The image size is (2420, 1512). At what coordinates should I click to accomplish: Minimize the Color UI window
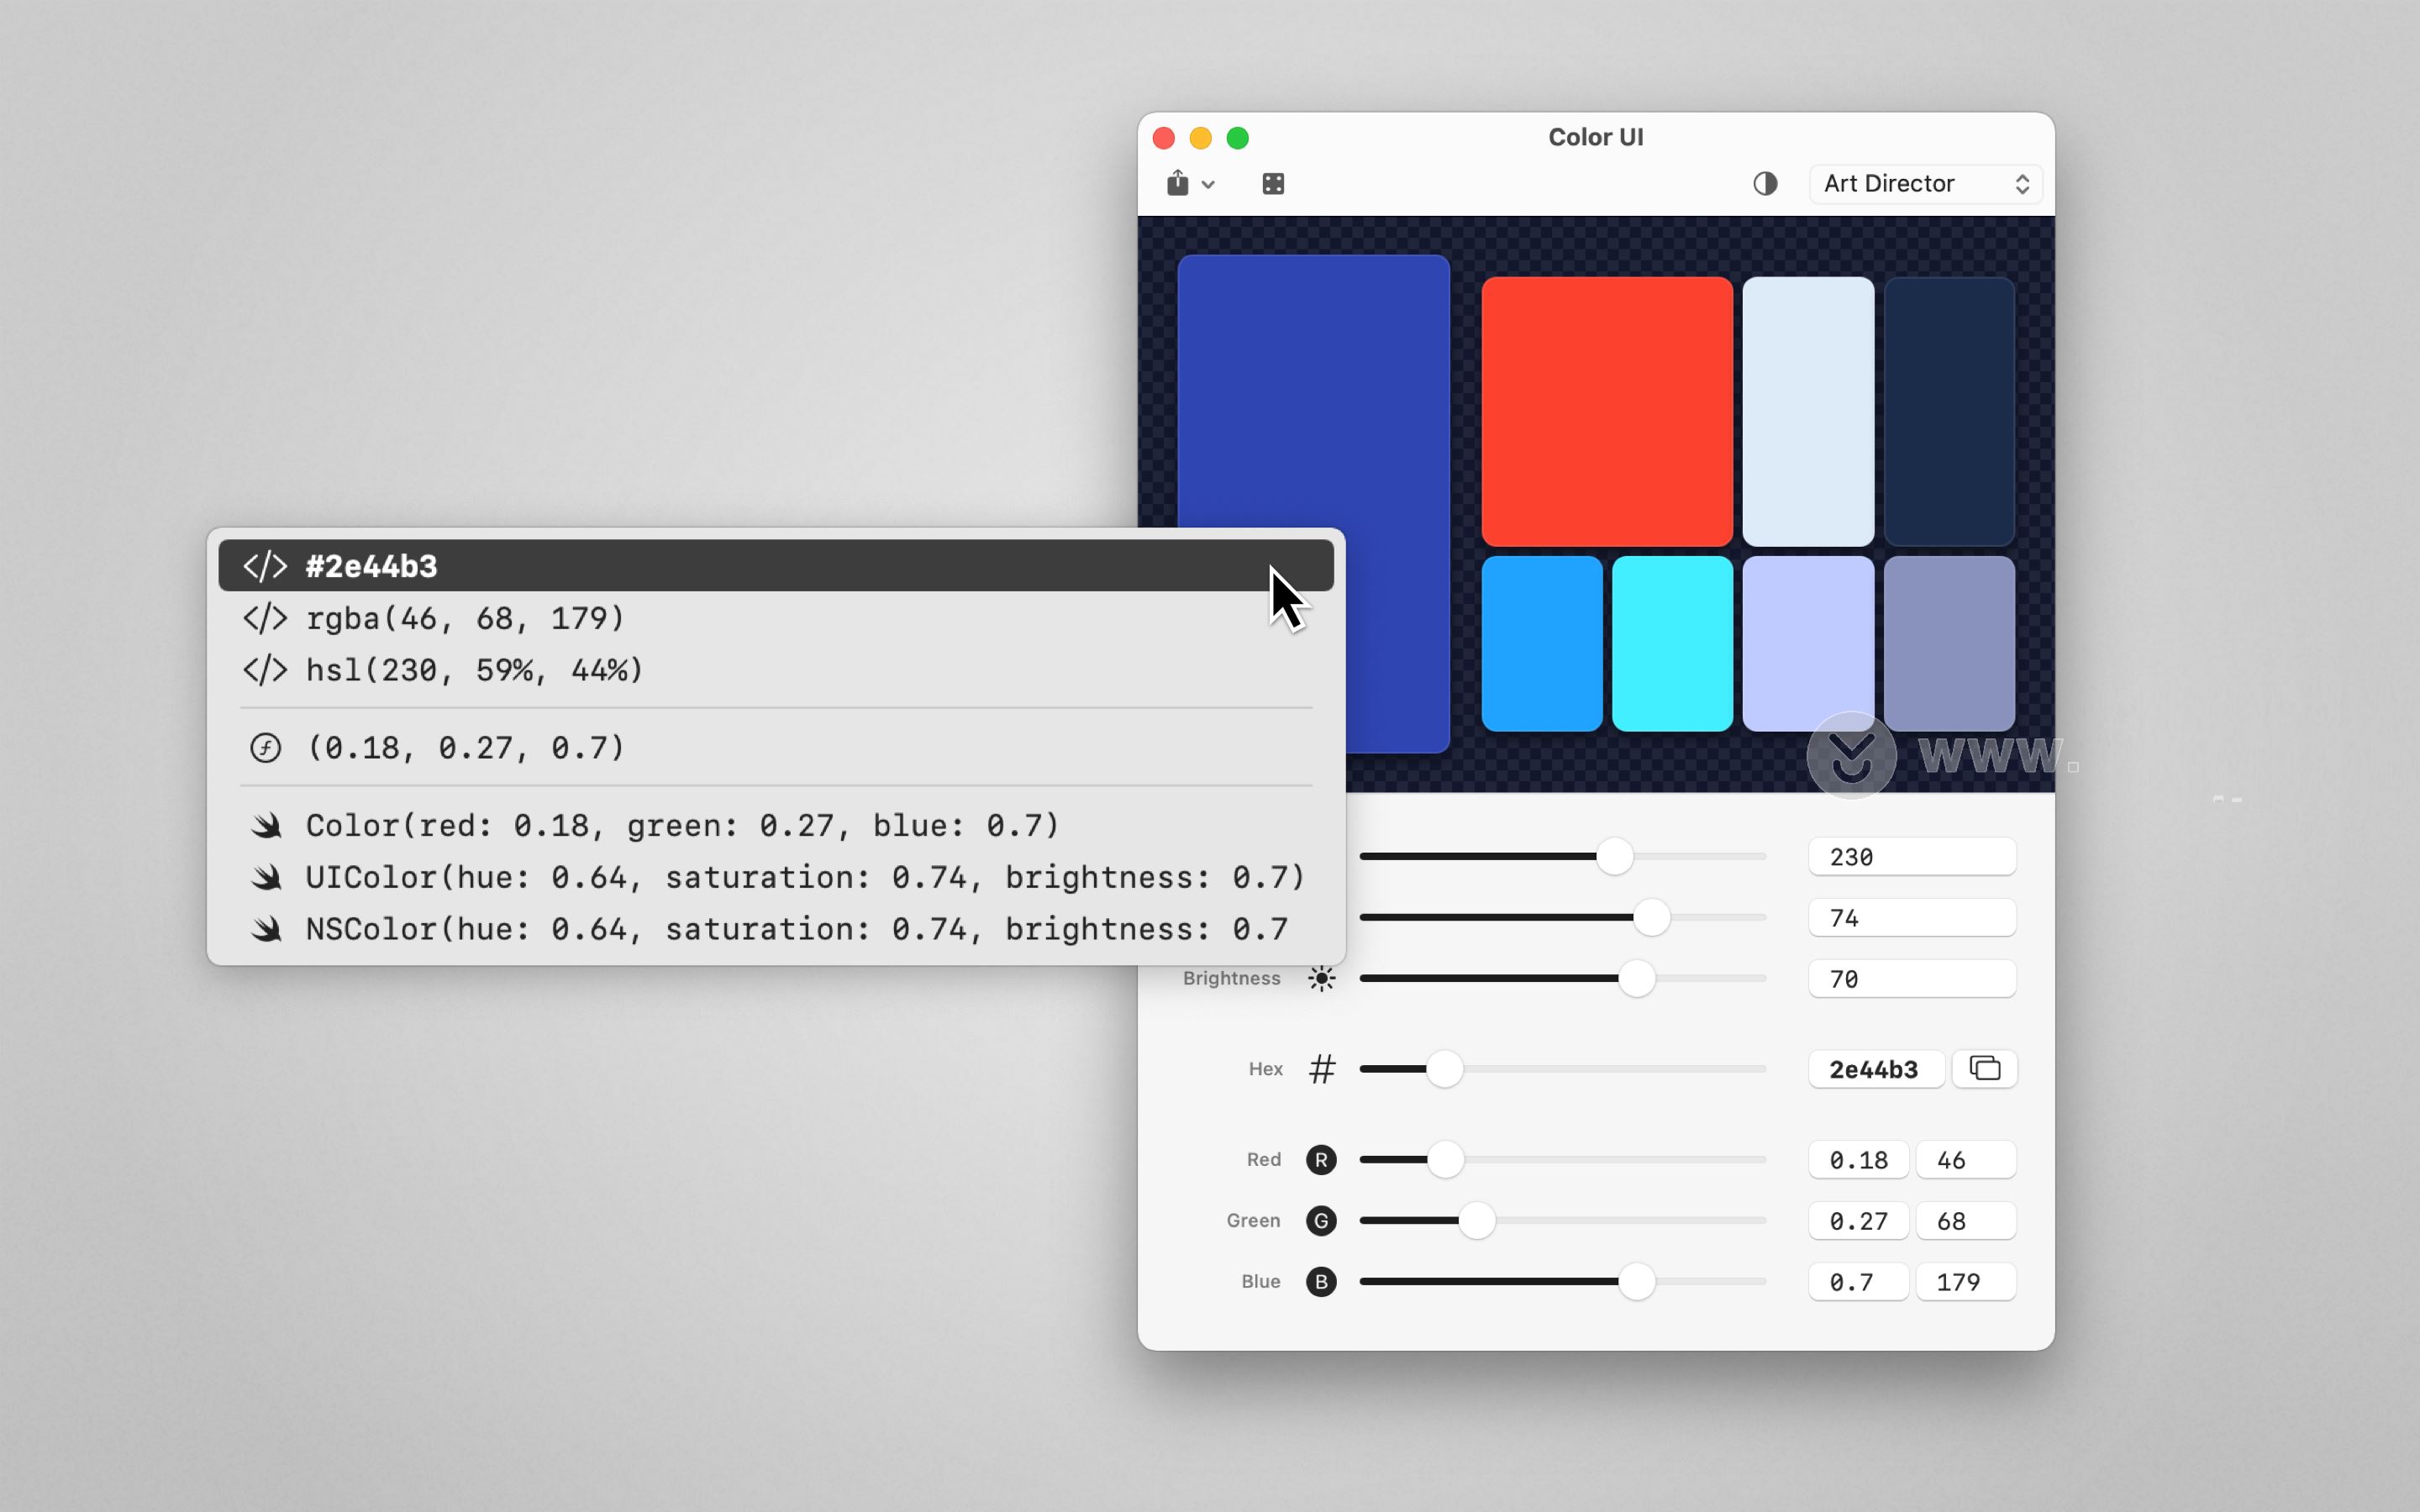click(1200, 138)
